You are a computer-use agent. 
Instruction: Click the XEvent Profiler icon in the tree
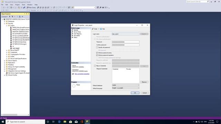click(x=7, y=75)
